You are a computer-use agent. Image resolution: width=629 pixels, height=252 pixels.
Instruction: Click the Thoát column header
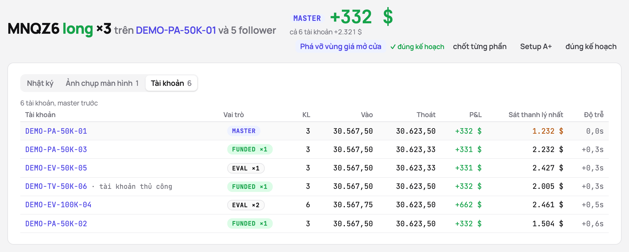coord(426,115)
